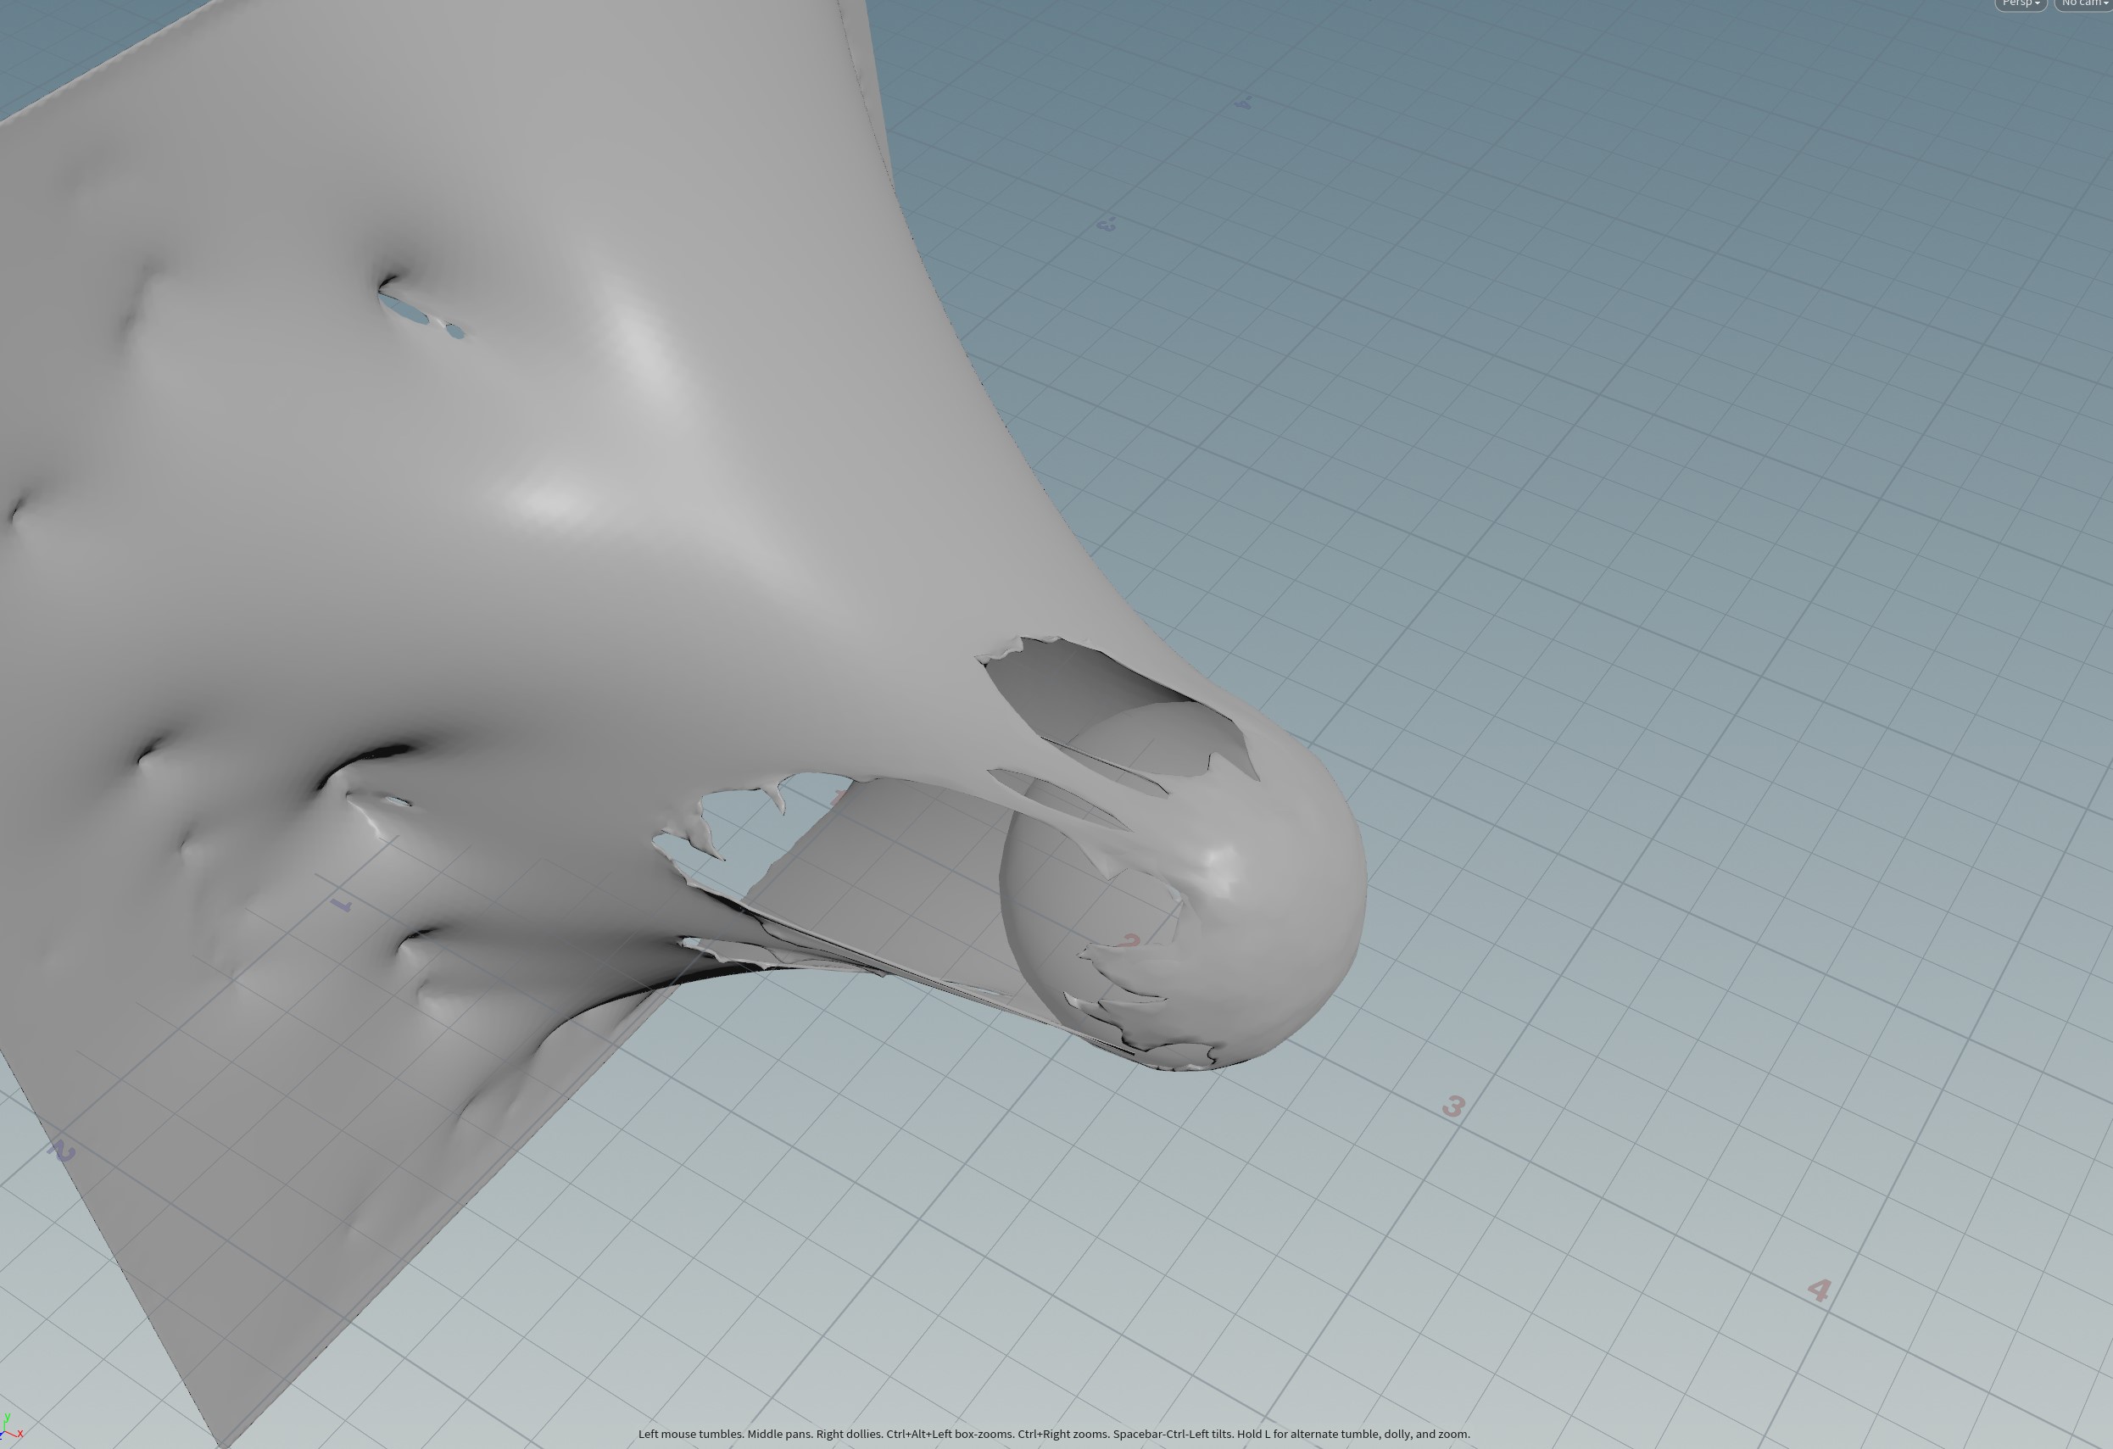Image resolution: width=2113 pixels, height=1449 pixels.
Task: Click the viewport navigation hint text
Action: 1054,1434
